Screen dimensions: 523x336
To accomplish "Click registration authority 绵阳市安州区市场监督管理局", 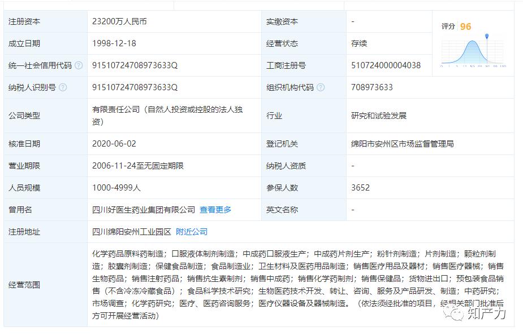I will coord(402,144).
